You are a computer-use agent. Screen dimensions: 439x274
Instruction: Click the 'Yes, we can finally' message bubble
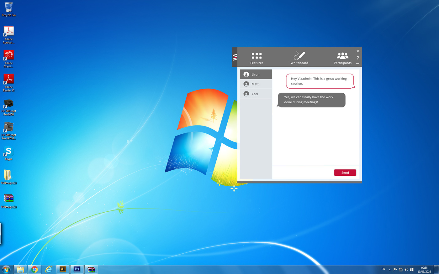pos(311,100)
